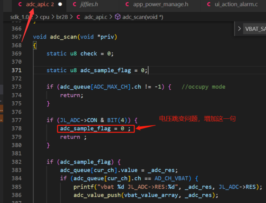Click the unsaved dot on adc_api.c tab

(60, 4)
